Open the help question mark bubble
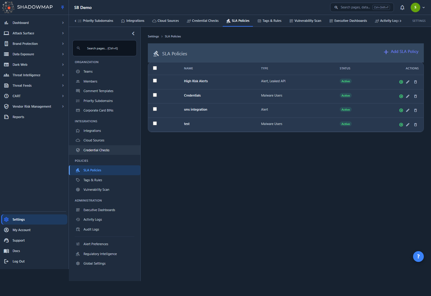The width and height of the screenshot is (431, 296). pyautogui.click(x=418, y=256)
